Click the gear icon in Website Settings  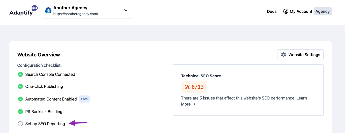(x=284, y=55)
